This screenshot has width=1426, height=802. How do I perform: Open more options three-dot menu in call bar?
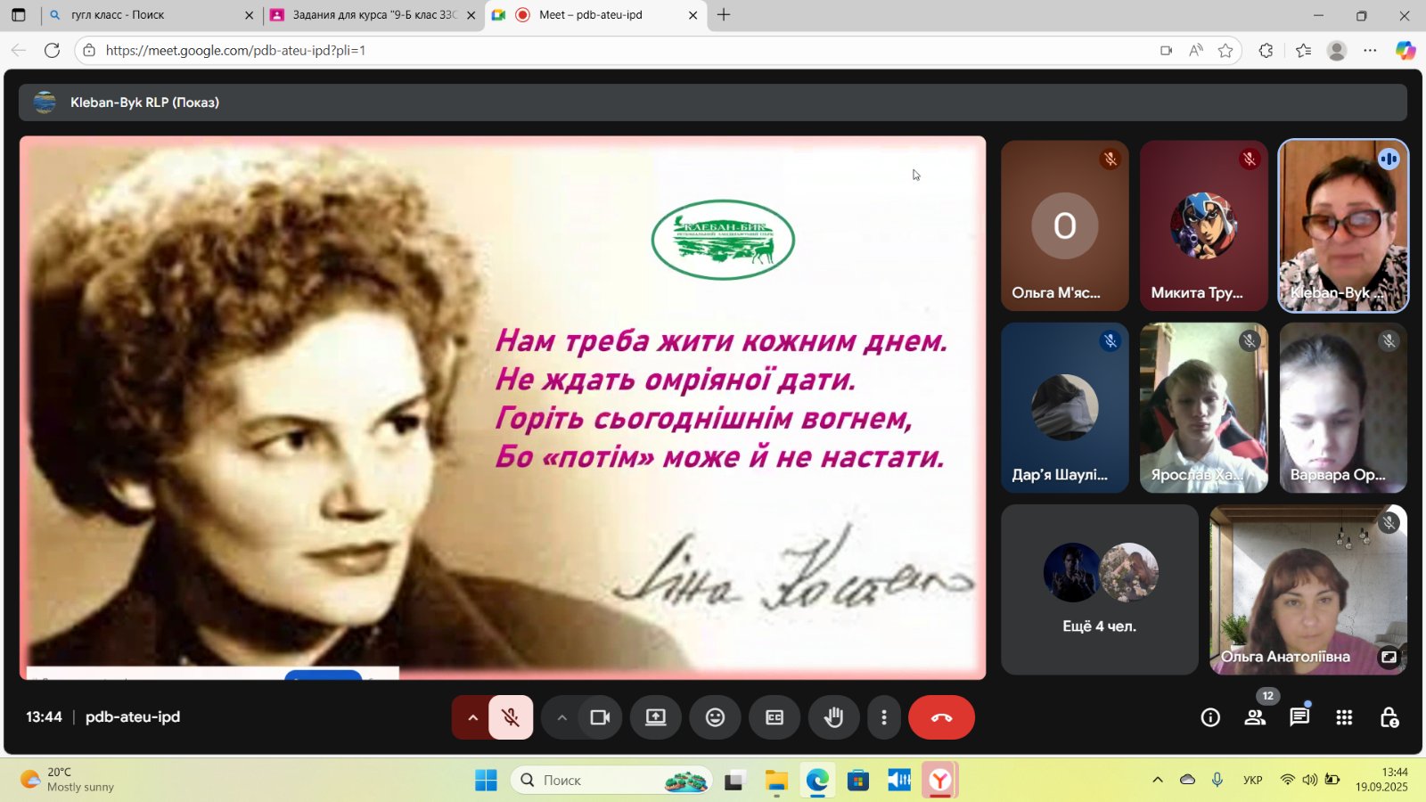[883, 717]
